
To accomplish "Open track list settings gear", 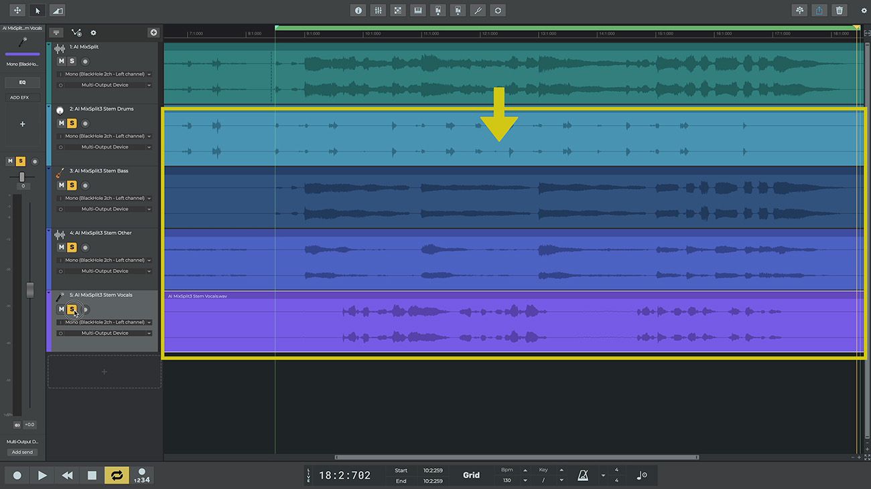I will click(94, 33).
